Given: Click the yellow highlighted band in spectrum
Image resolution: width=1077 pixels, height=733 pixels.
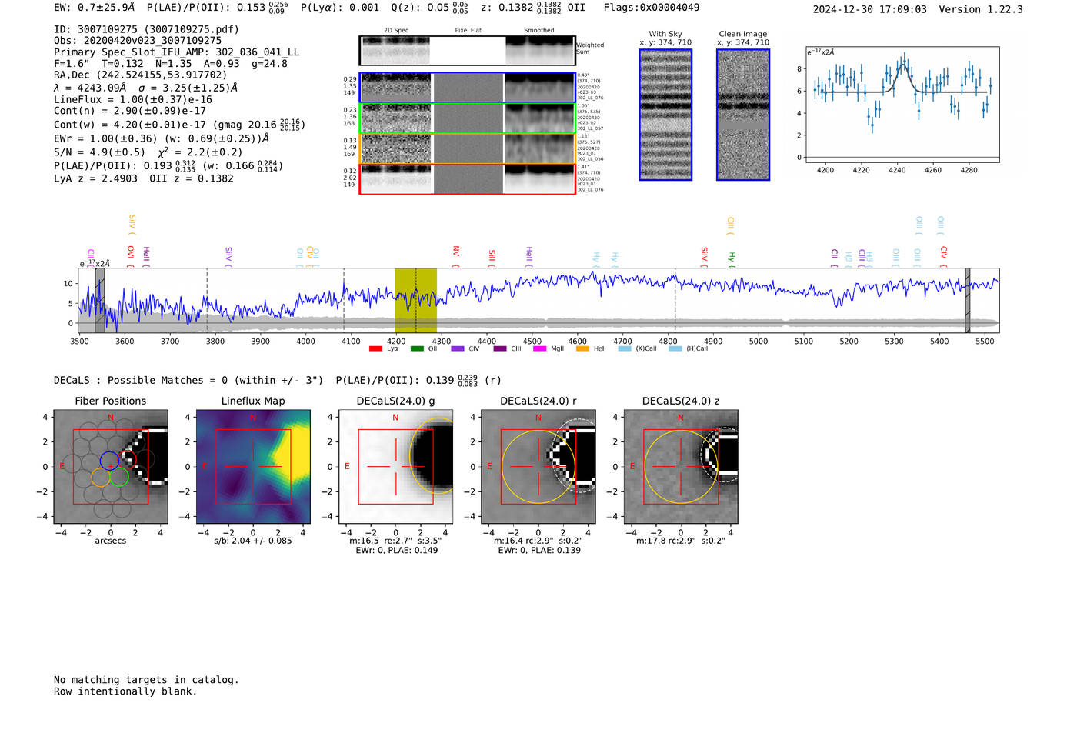Looking at the screenshot, I should coord(415,300).
